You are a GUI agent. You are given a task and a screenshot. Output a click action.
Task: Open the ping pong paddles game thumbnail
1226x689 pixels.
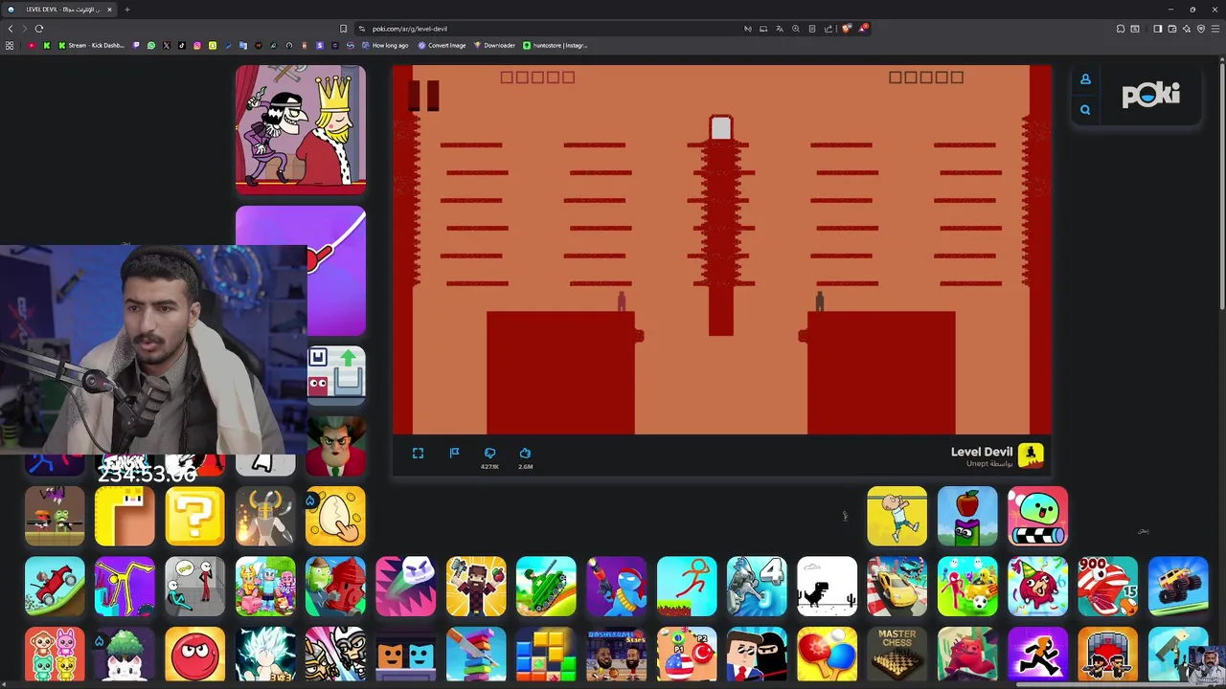[x=828, y=656]
